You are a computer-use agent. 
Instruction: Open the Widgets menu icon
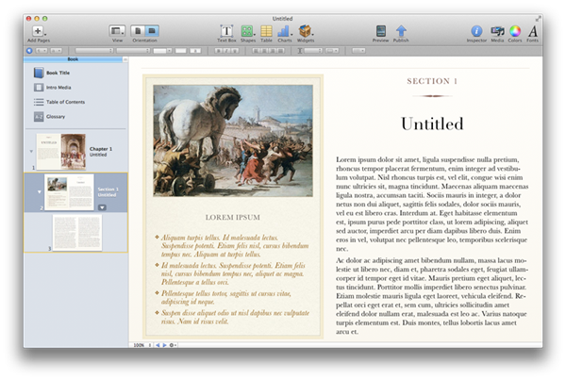click(307, 31)
